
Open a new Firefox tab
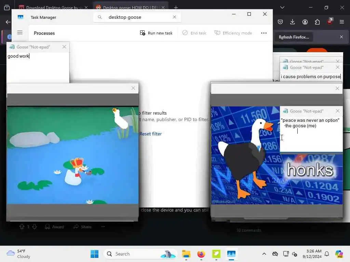[176, 8]
